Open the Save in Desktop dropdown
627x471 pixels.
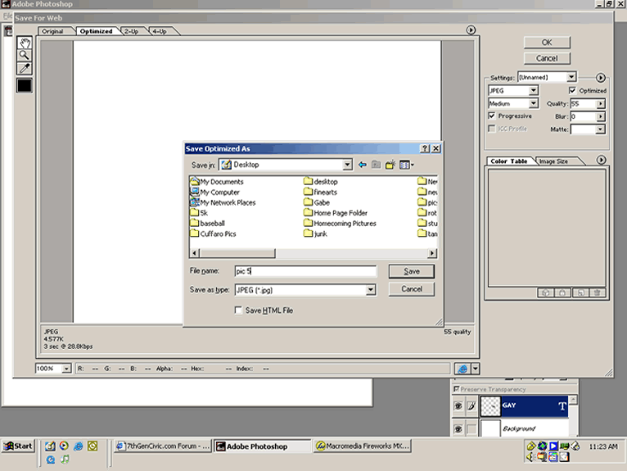tap(347, 165)
